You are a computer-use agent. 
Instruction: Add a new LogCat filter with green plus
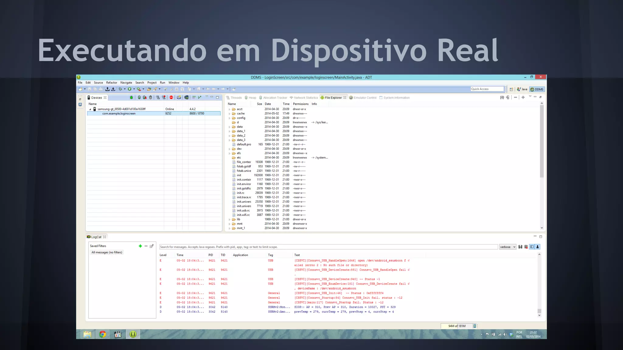click(140, 246)
